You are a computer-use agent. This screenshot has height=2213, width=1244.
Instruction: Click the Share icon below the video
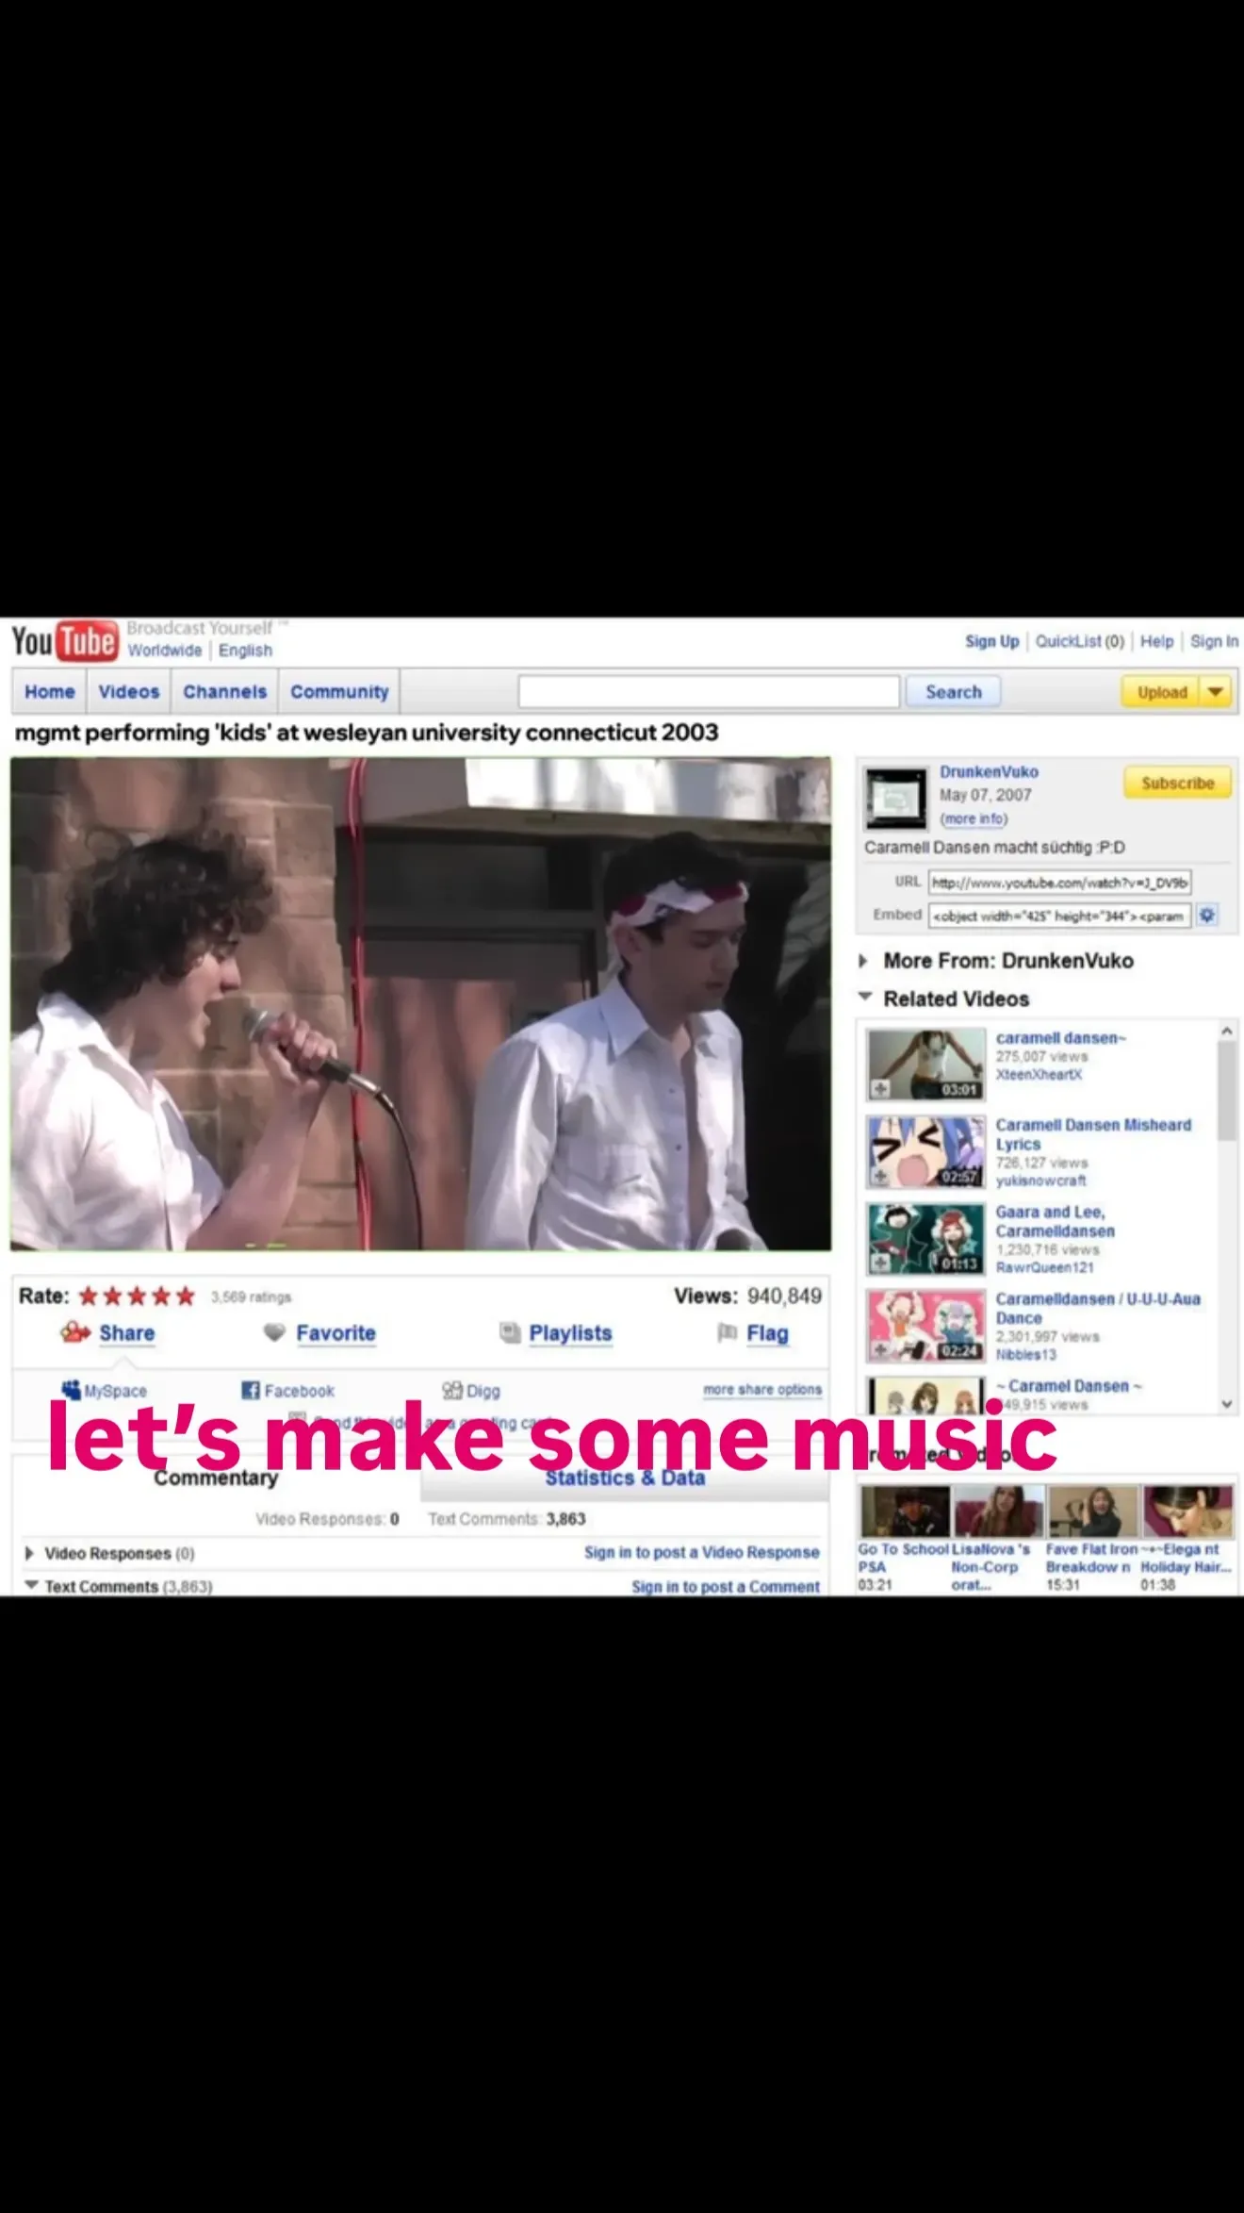(75, 1332)
